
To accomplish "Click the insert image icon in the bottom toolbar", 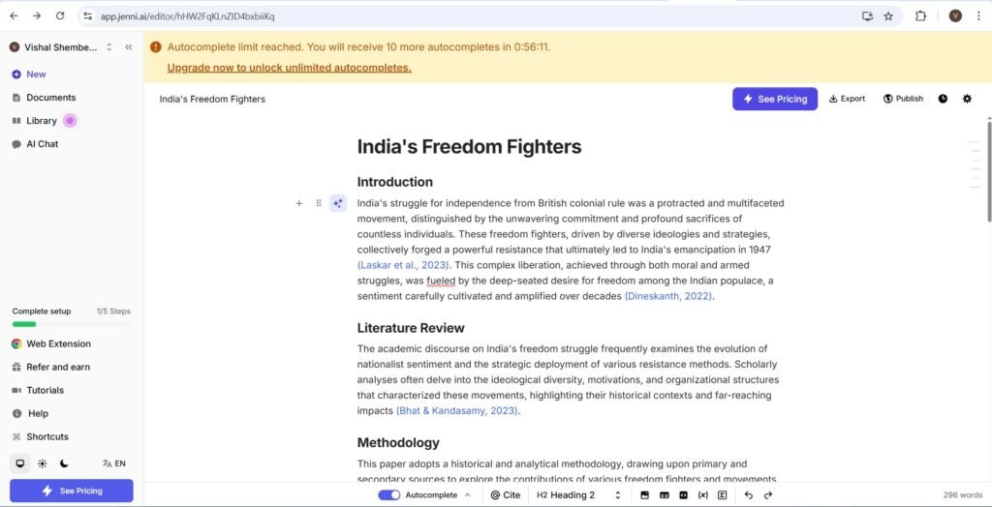I will click(645, 495).
